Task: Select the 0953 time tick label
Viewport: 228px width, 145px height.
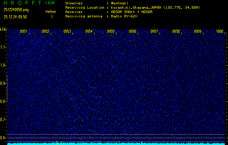Action: (x=67, y=32)
